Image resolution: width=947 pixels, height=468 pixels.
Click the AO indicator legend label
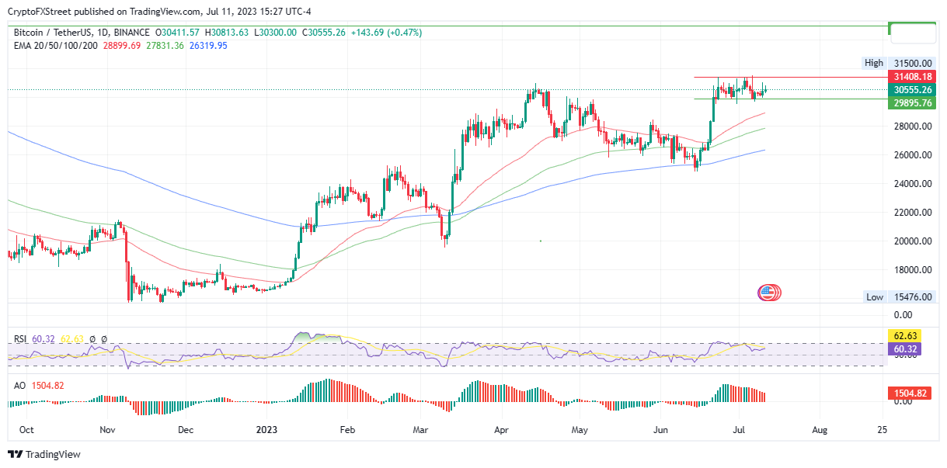(x=19, y=385)
